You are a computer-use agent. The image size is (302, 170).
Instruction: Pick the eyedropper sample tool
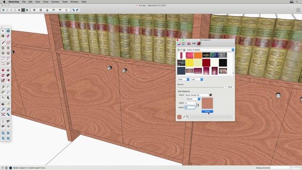184,117
